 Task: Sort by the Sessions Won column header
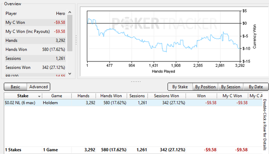[166, 96]
